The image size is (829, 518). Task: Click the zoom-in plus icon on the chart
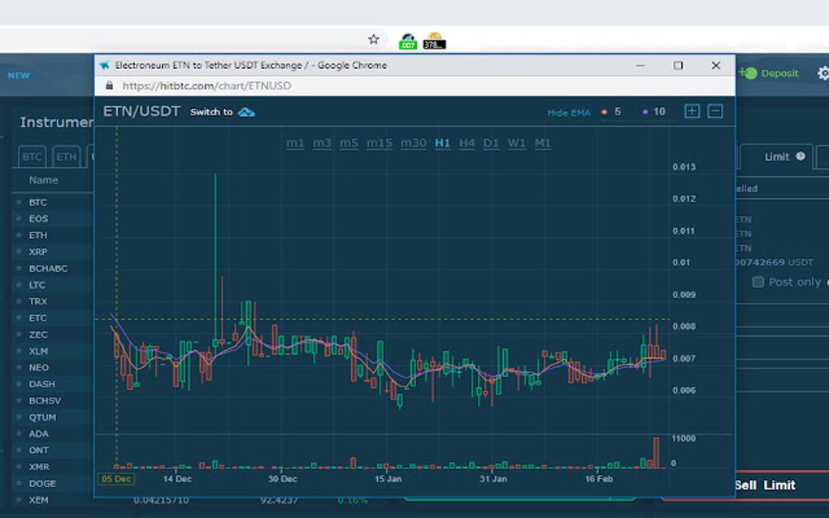click(692, 111)
